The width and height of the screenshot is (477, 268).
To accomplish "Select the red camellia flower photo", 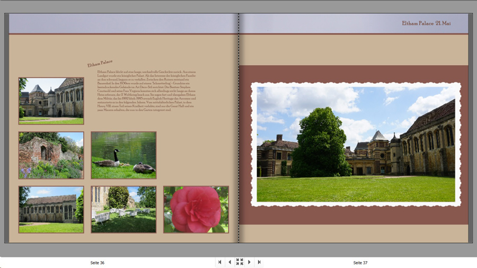I will point(196,210).
